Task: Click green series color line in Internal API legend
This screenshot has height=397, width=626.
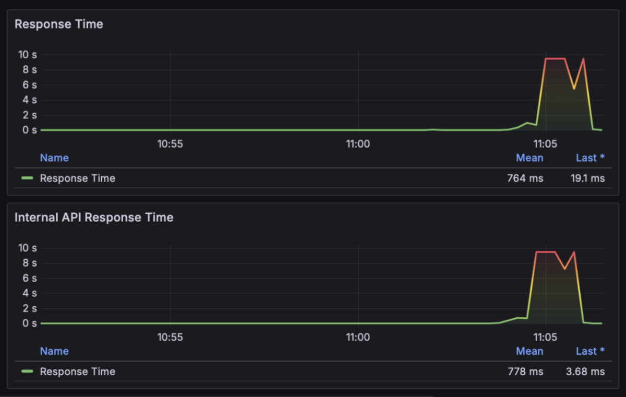Action: coord(27,371)
